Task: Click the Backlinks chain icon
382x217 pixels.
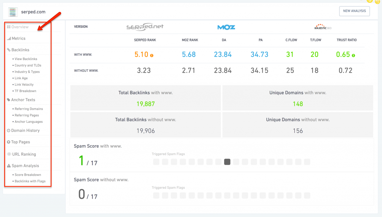Action: coord(9,50)
